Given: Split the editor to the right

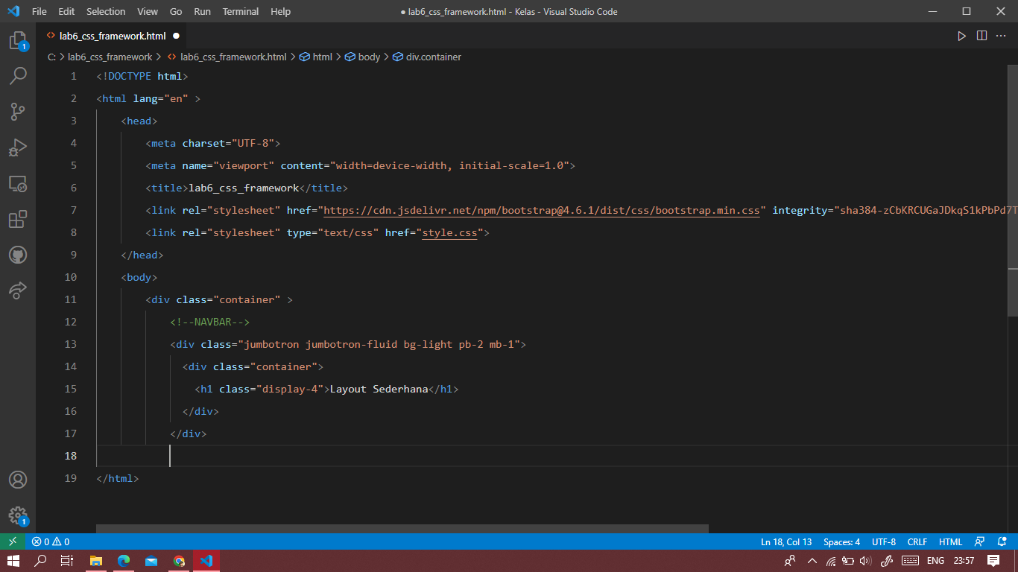Looking at the screenshot, I should click(981, 36).
